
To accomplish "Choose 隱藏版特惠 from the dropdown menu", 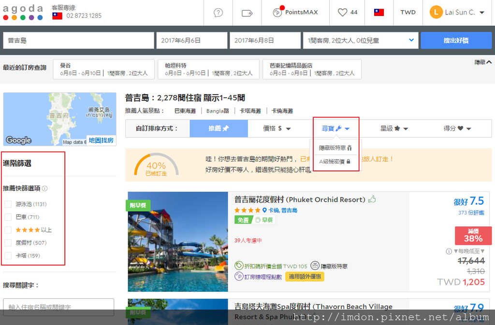I will 335,148.
